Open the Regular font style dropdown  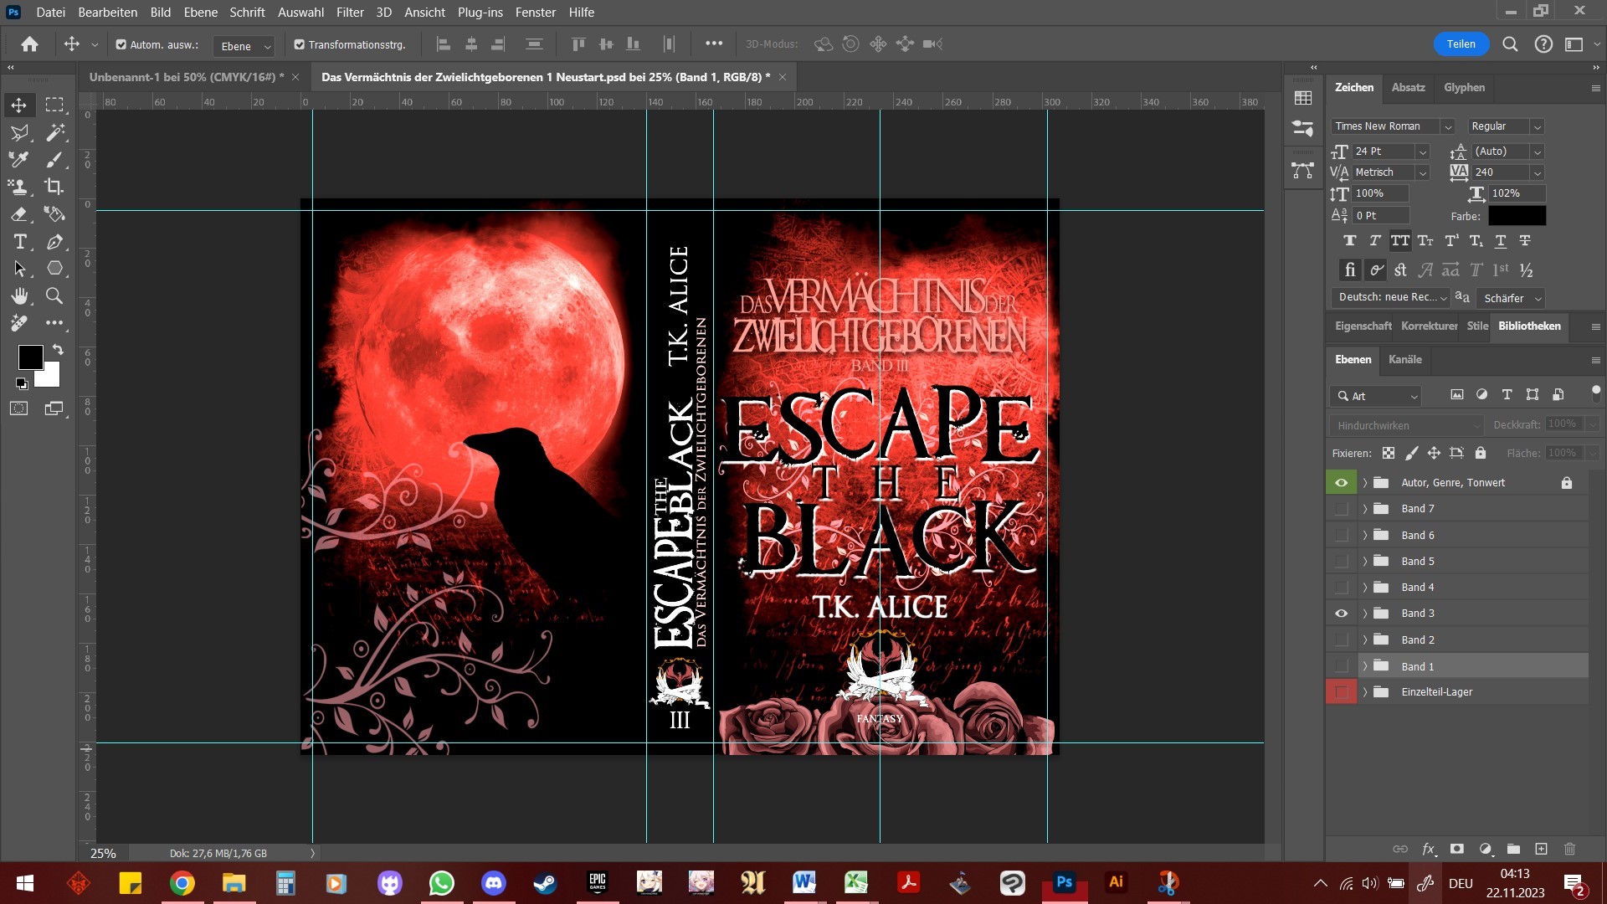(1537, 126)
